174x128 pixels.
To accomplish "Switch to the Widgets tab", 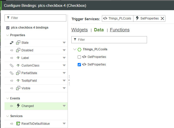I will click(79, 30).
